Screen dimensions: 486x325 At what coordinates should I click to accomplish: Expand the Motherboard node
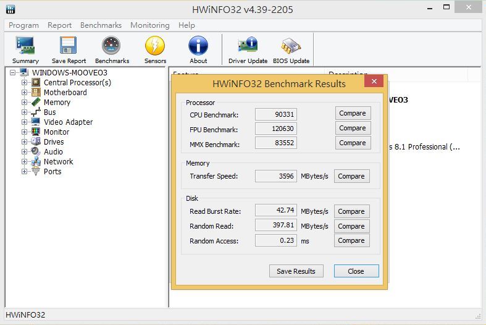(24, 93)
